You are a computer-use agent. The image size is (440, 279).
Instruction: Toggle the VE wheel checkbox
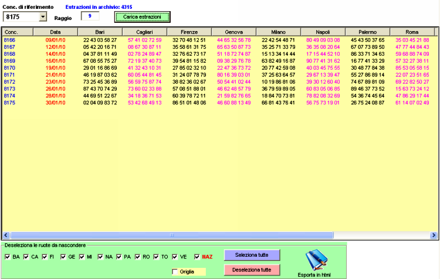[x=179, y=257]
